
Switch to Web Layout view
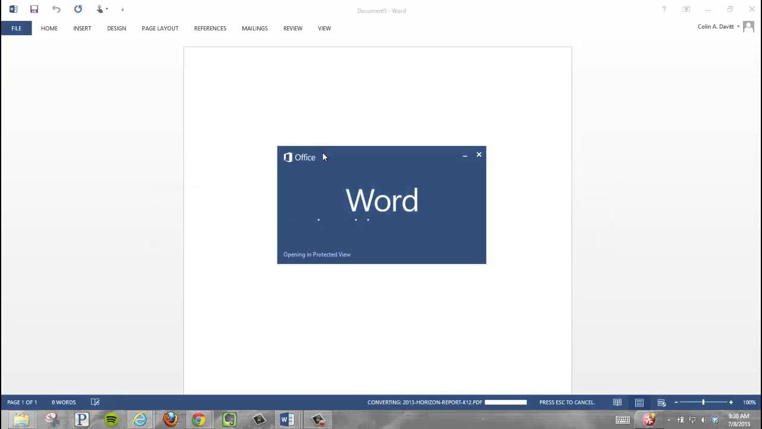(x=661, y=402)
